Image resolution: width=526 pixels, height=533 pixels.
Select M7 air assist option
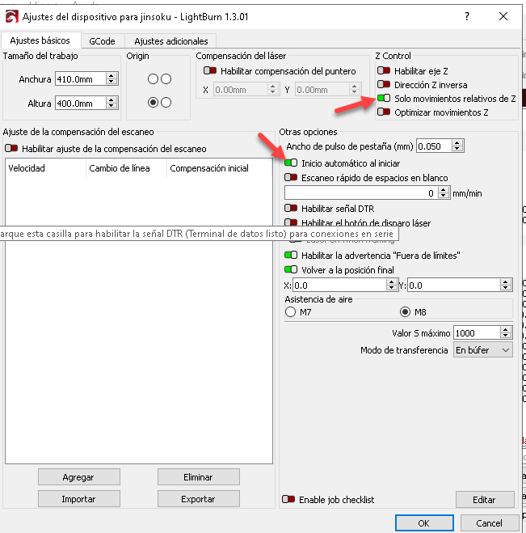coord(290,311)
